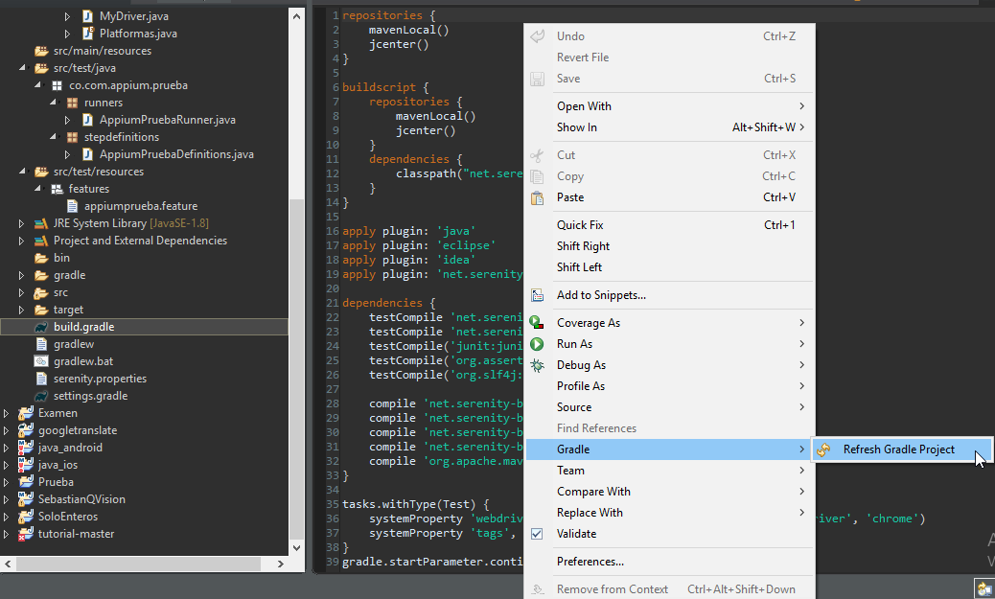Open the Compare With submenu

pos(593,492)
